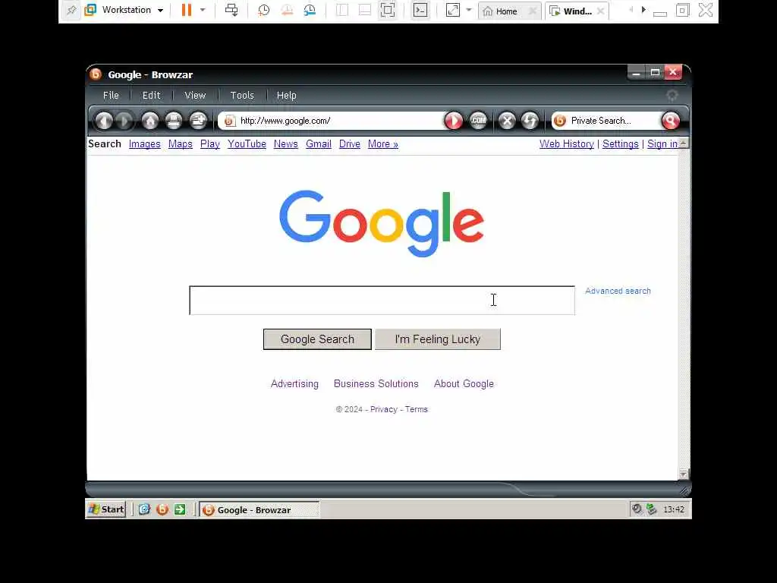
Task: Click the page icon in address bar
Action: coord(229,121)
